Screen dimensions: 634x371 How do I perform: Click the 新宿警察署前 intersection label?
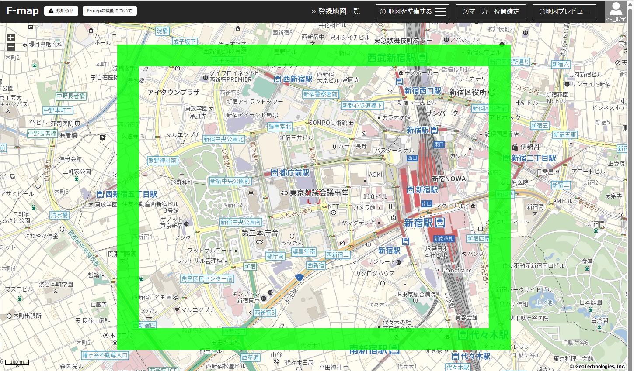pos(320,94)
